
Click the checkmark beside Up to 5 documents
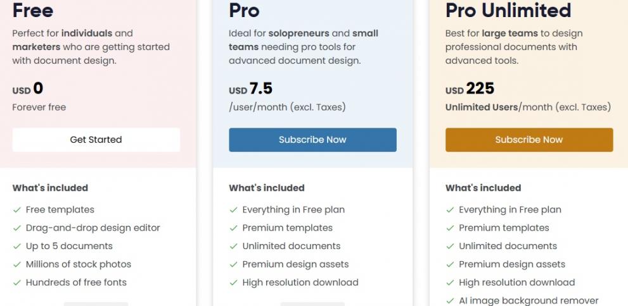coord(17,247)
